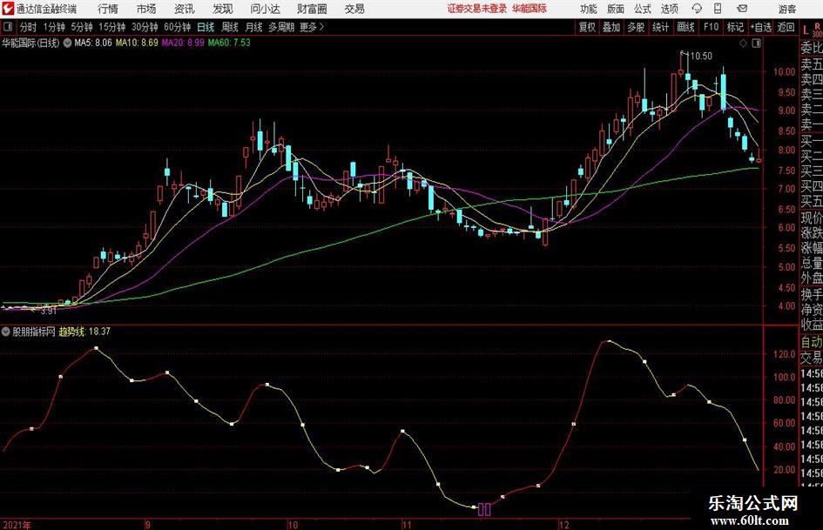The image size is (823, 530).
Task: Open the headset customer service icon
Action: pyautogui.click(x=697, y=9)
